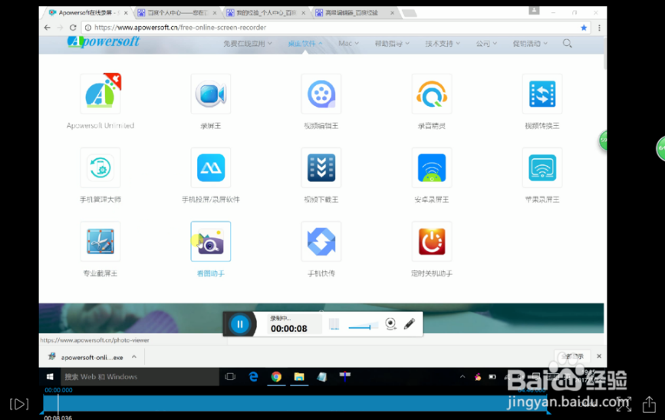Pause the recording with the blue button
The height and width of the screenshot is (420, 665).
coord(239,324)
